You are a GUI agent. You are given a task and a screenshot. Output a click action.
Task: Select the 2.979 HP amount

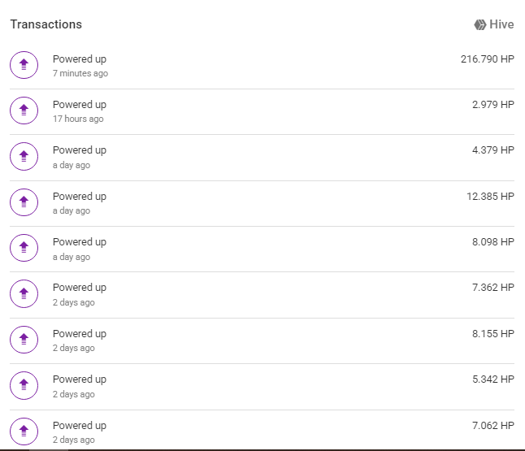click(x=492, y=105)
